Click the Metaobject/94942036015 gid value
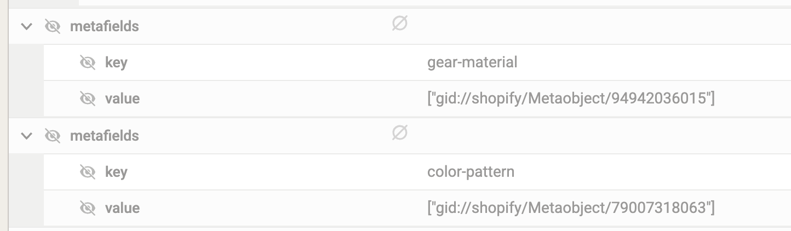Screen dimensions: 791x231 [x=571, y=99]
